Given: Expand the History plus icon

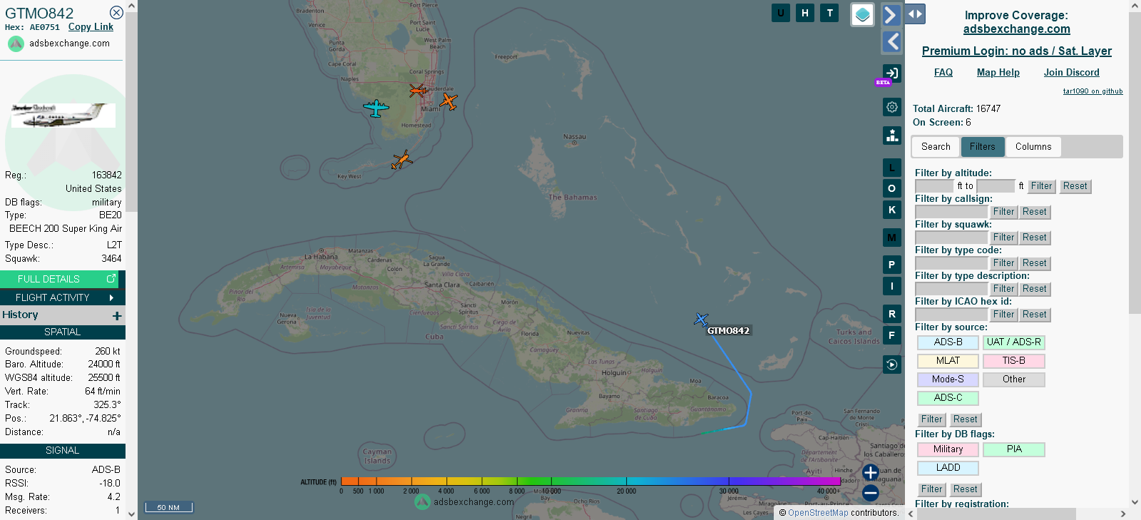Looking at the screenshot, I should [117, 315].
